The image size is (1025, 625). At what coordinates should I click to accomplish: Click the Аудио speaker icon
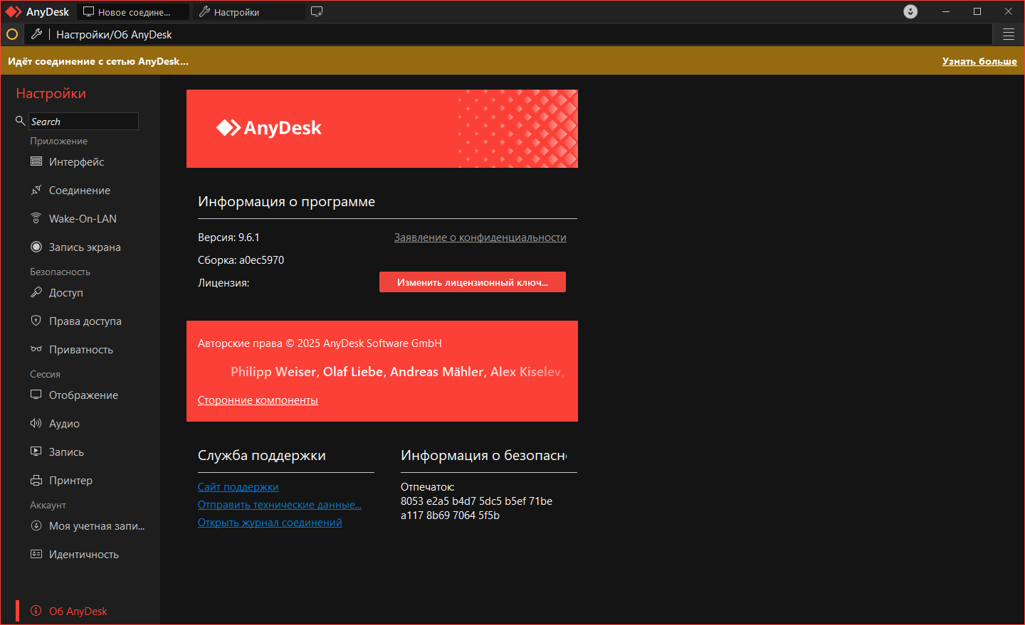pos(36,423)
